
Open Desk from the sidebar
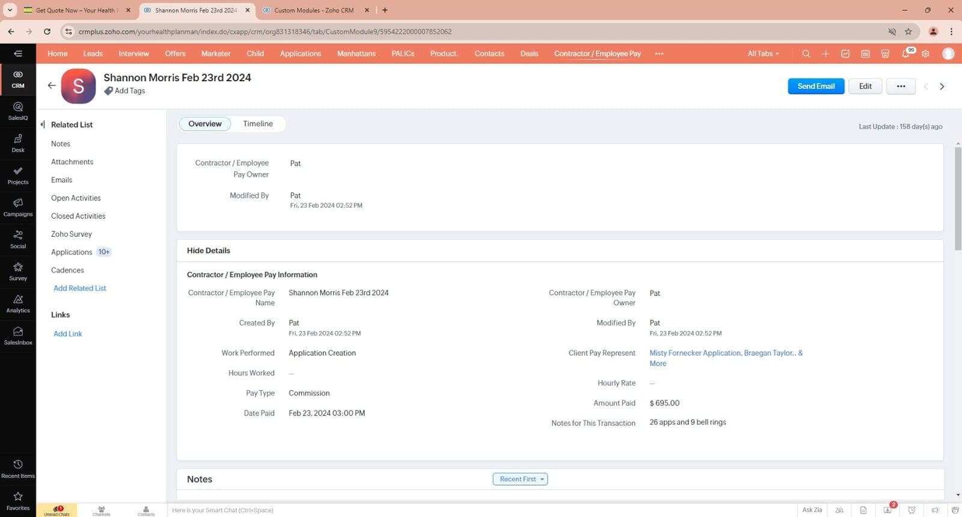pos(18,143)
